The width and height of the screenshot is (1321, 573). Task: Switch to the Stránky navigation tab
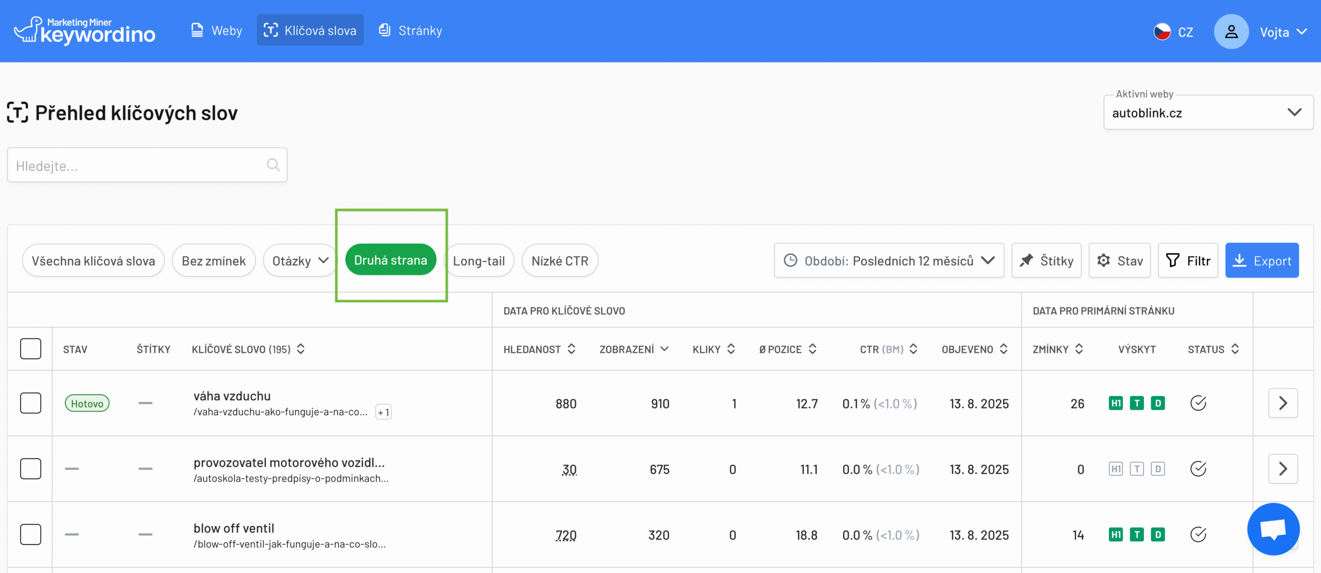[x=411, y=30]
